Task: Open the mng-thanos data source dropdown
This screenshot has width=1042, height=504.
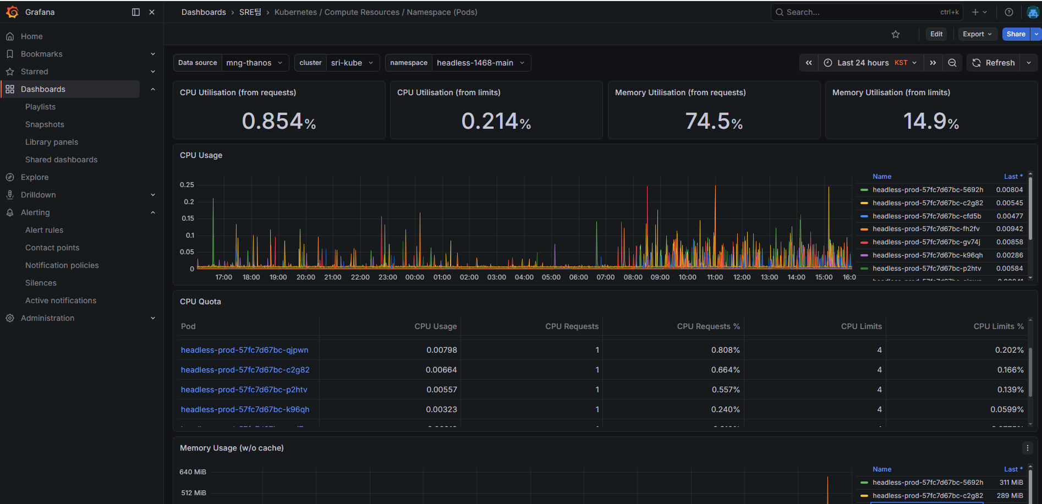Action: click(x=254, y=62)
